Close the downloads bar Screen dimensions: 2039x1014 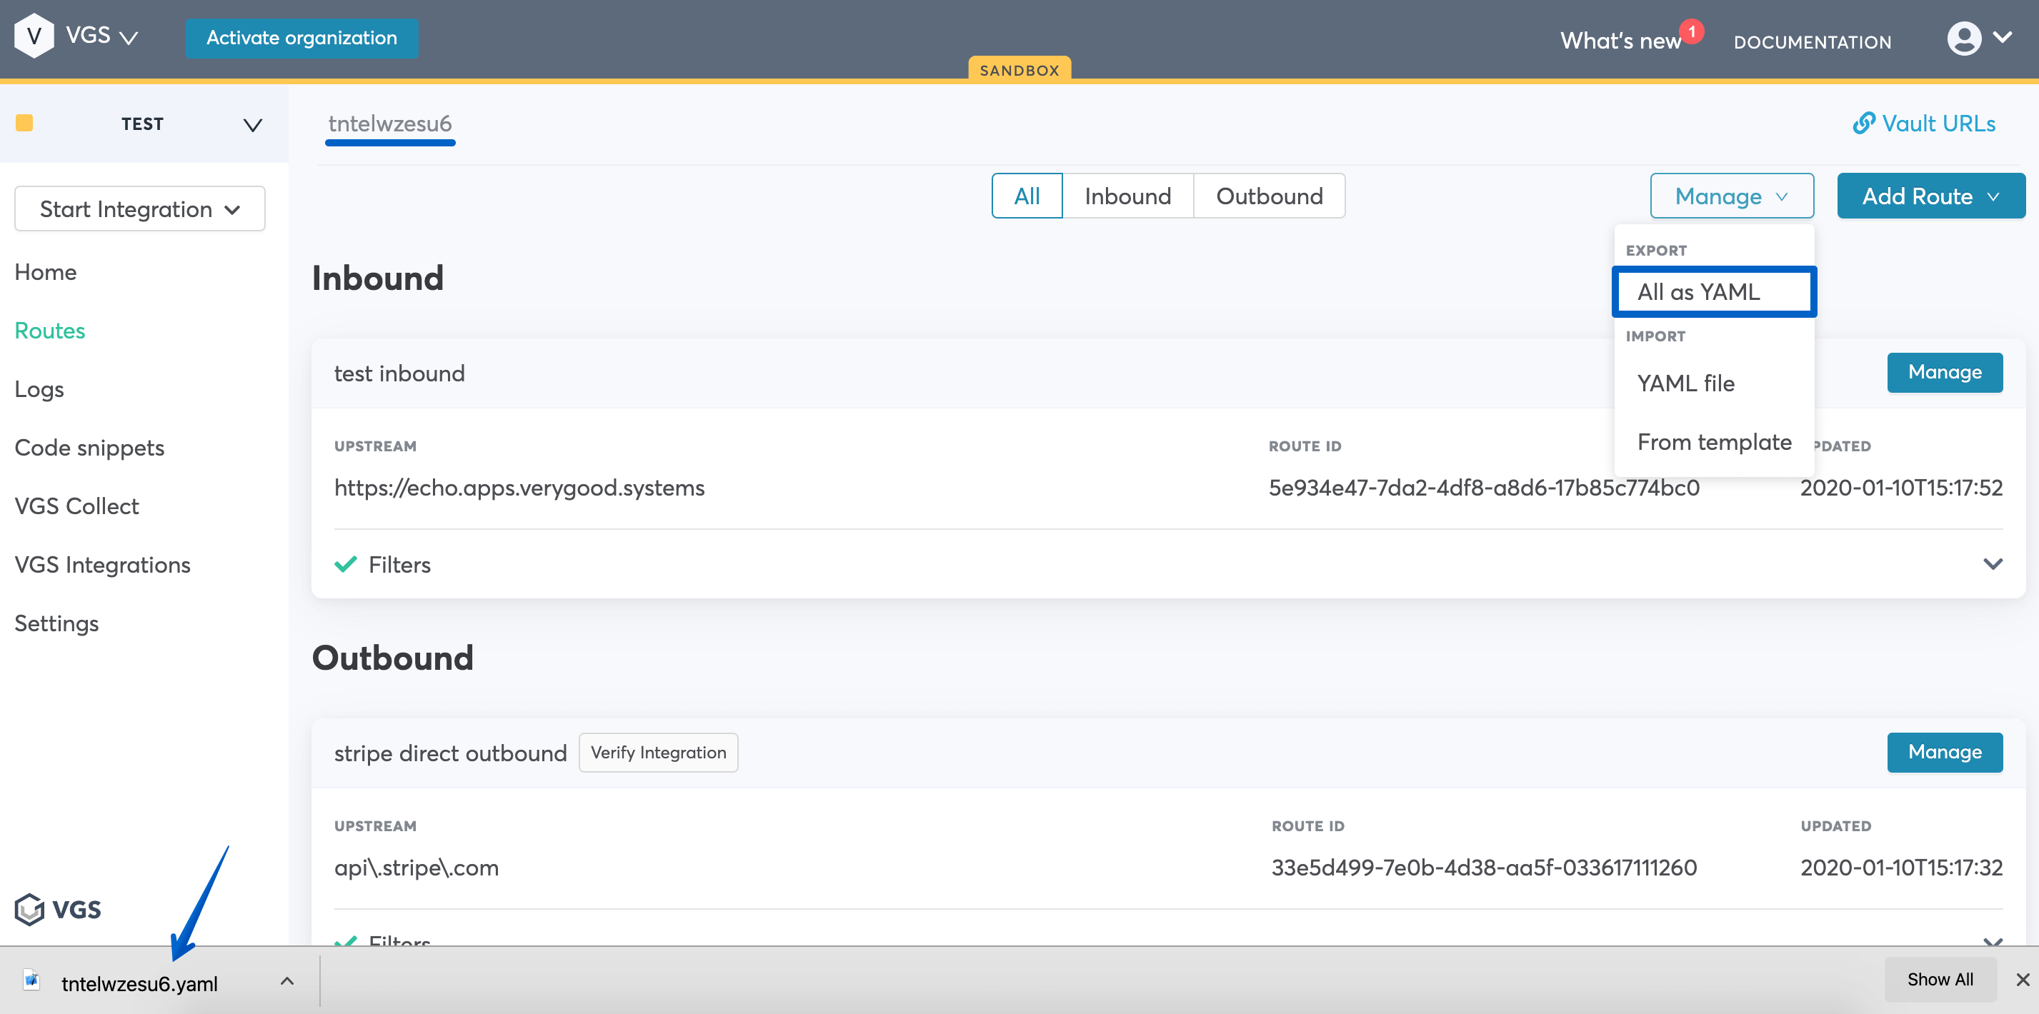pos(2023,980)
